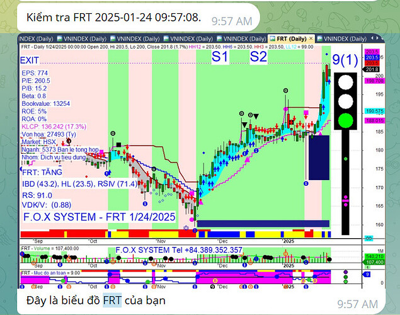Click the message text 'Kiểm tra FRT 2025-01-24 09:57:08.'
Screen dimensions: 400x315
click(x=113, y=18)
